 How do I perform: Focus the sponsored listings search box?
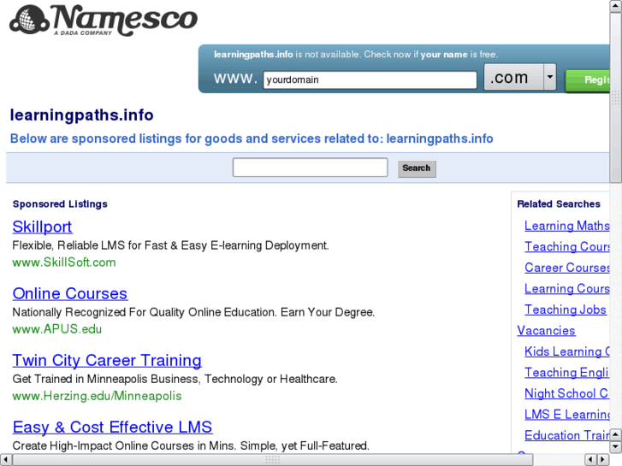(311, 168)
